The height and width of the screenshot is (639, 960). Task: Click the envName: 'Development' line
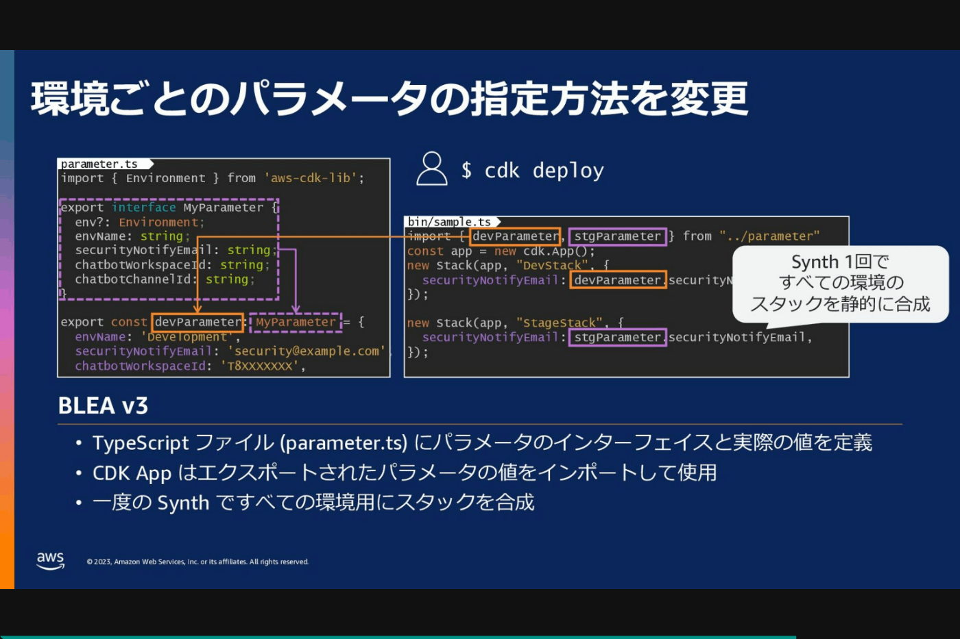[x=158, y=337]
